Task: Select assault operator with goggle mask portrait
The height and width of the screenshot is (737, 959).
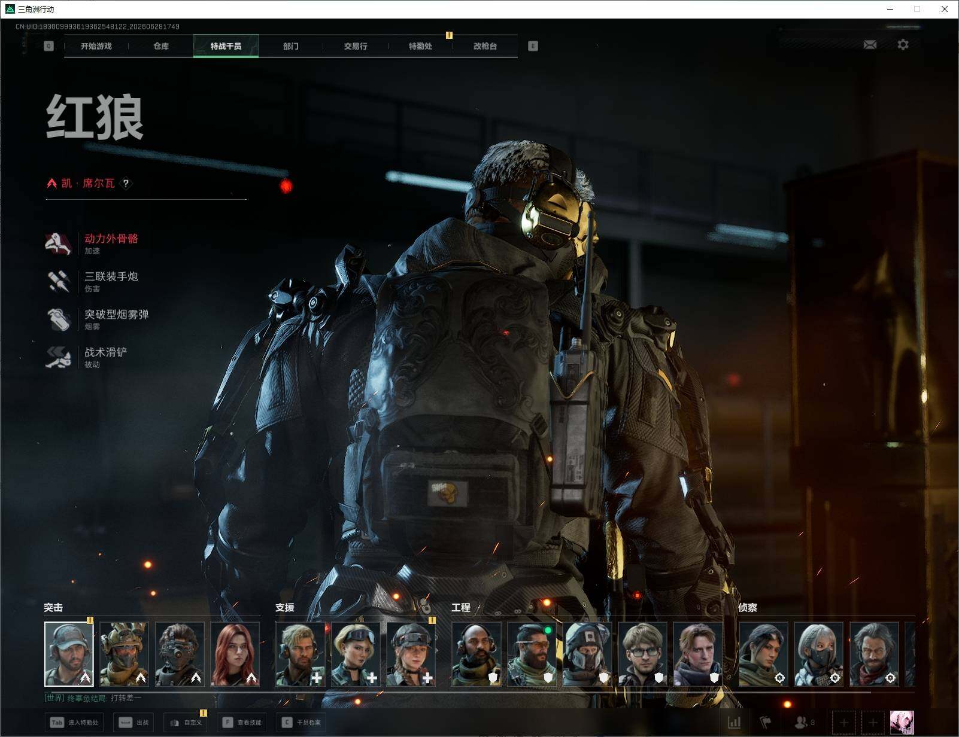Action: [180, 654]
